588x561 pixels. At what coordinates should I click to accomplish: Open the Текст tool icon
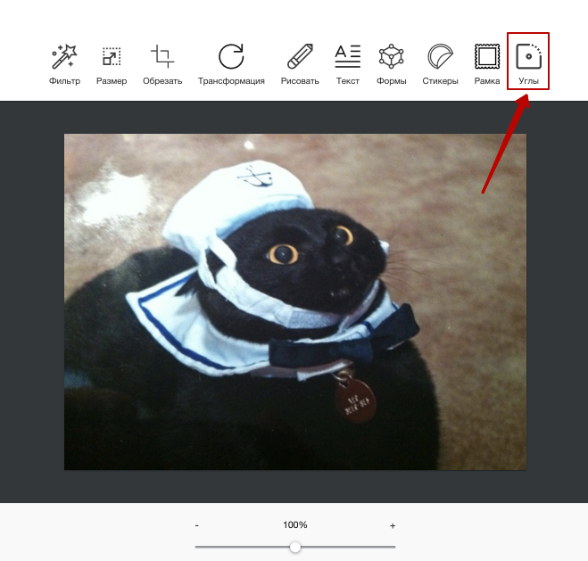[x=348, y=57]
